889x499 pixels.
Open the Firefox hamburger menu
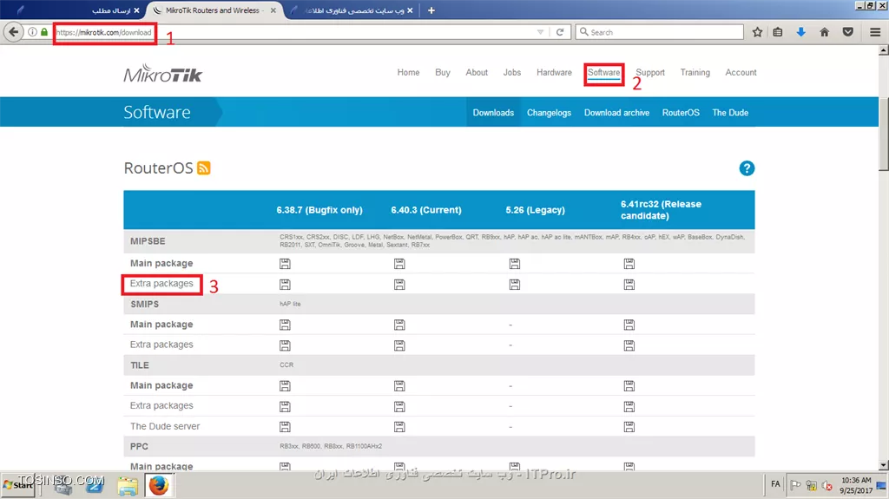pos(875,32)
